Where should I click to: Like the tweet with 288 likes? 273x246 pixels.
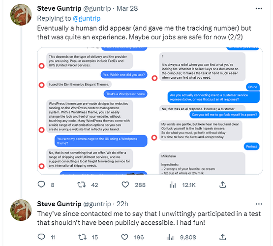[125, 184]
